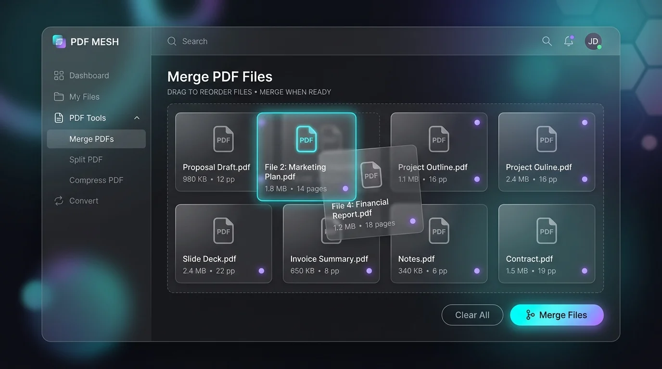
Task: Open the Compress PDF tool
Action: point(96,180)
